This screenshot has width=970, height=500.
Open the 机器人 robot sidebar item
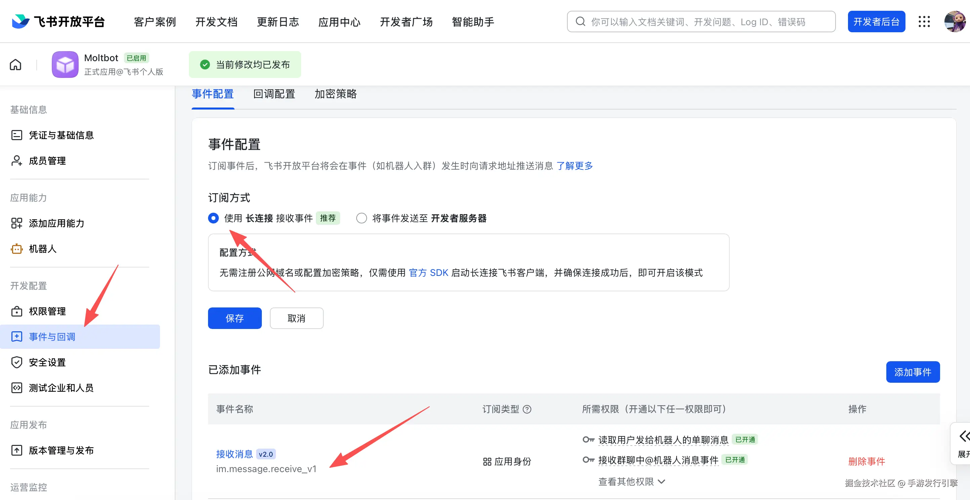(42, 249)
